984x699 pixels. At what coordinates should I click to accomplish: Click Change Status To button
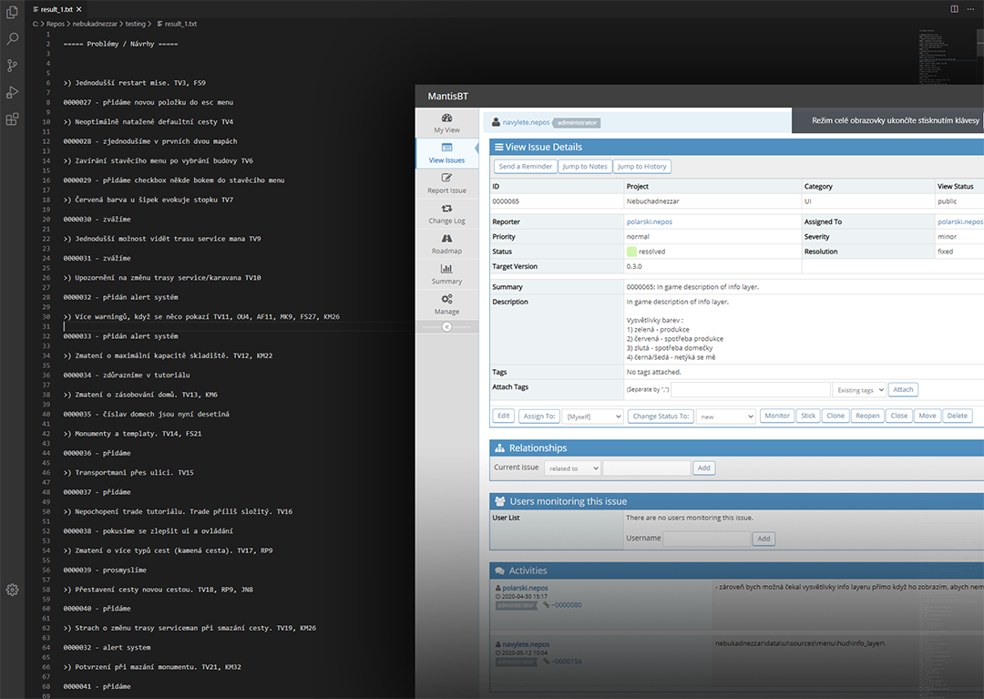pyautogui.click(x=661, y=416)
